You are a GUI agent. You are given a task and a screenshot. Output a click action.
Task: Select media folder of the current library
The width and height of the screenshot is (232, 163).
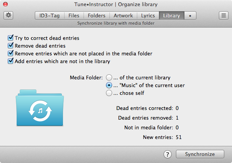click(109, 77)
